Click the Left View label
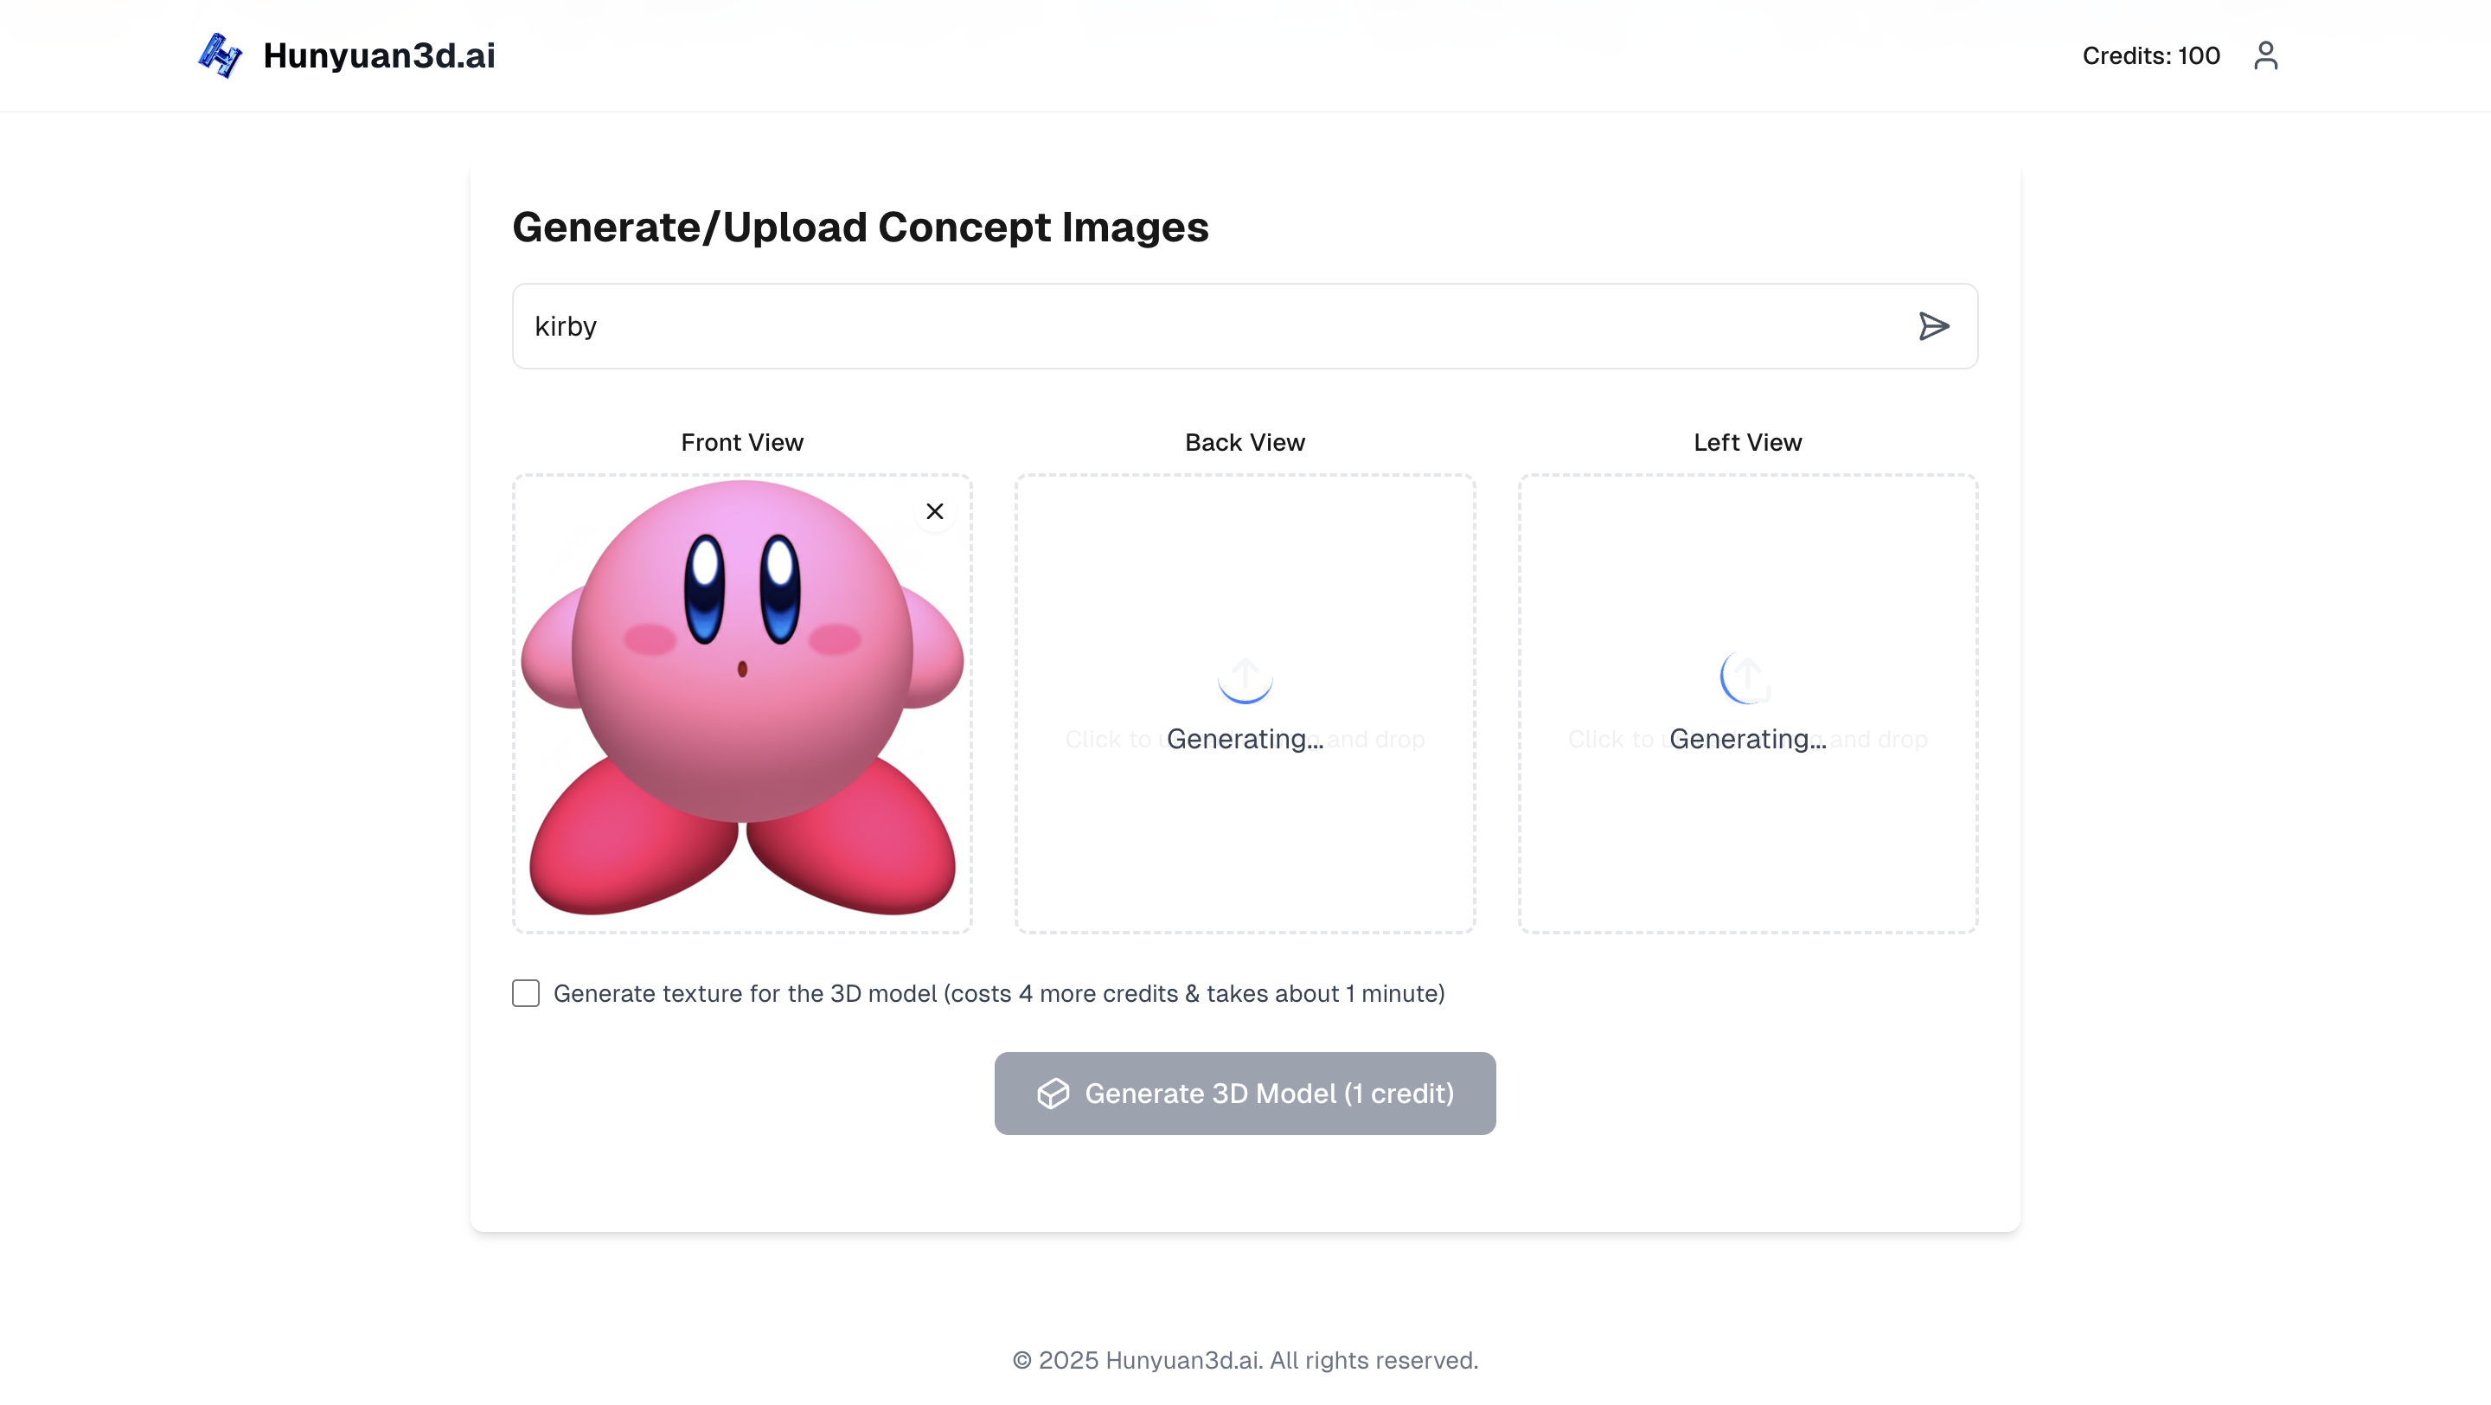The height and width of the screenshot is (1405, 2491). coord(1746,442)
